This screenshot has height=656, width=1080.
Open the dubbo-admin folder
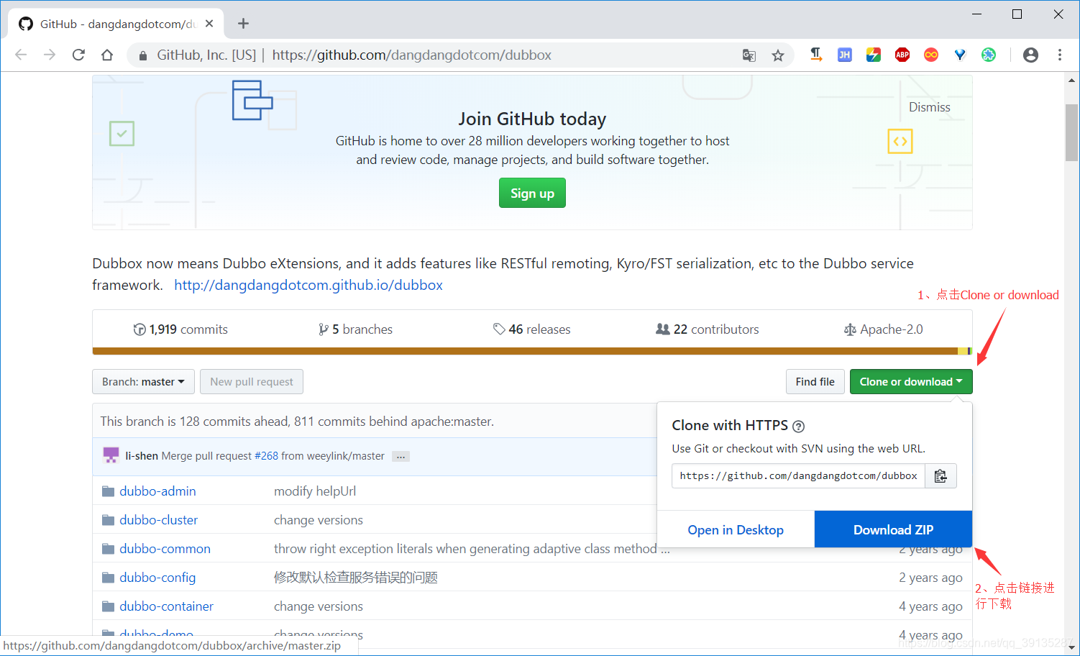pos(157,491)
